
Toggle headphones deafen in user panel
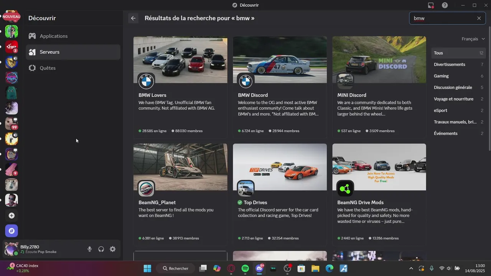[x=101, y=249]
